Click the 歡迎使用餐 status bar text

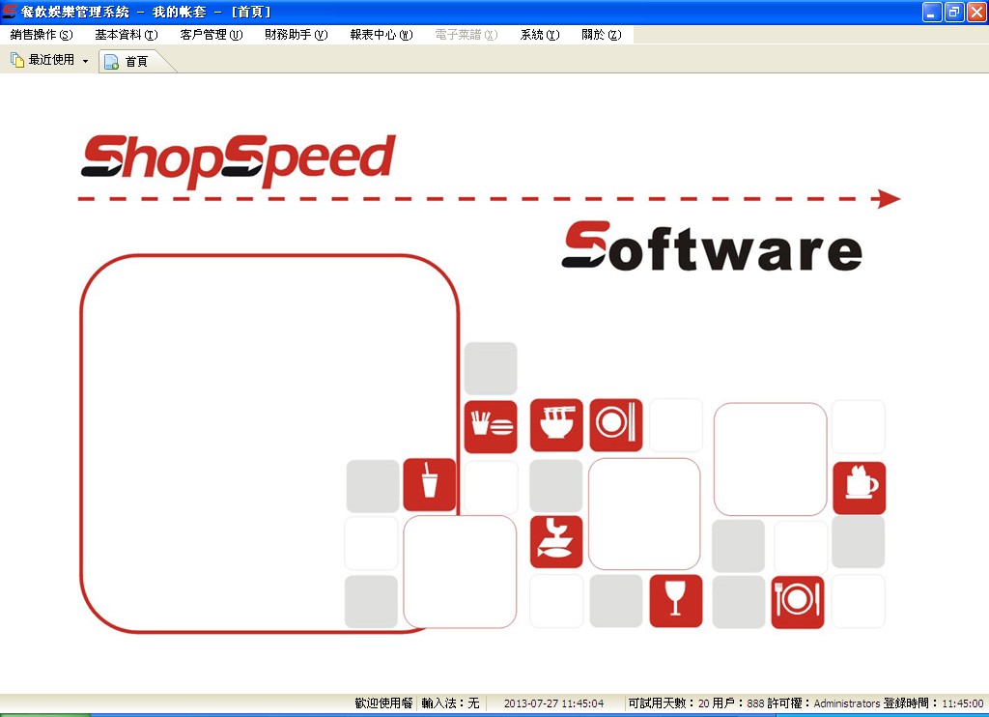(x=383, y=703)
